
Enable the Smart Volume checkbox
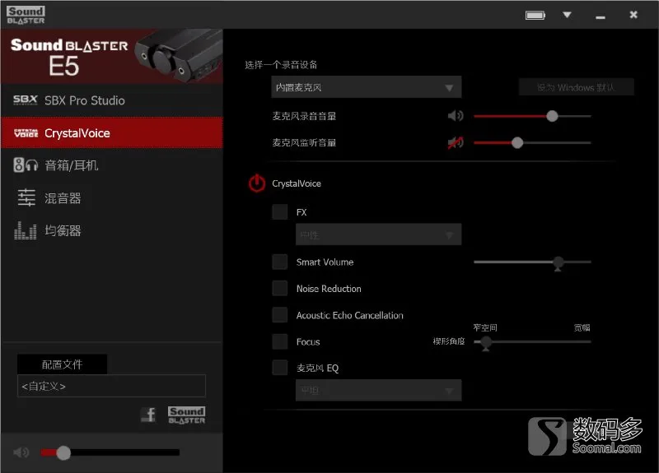280,262
